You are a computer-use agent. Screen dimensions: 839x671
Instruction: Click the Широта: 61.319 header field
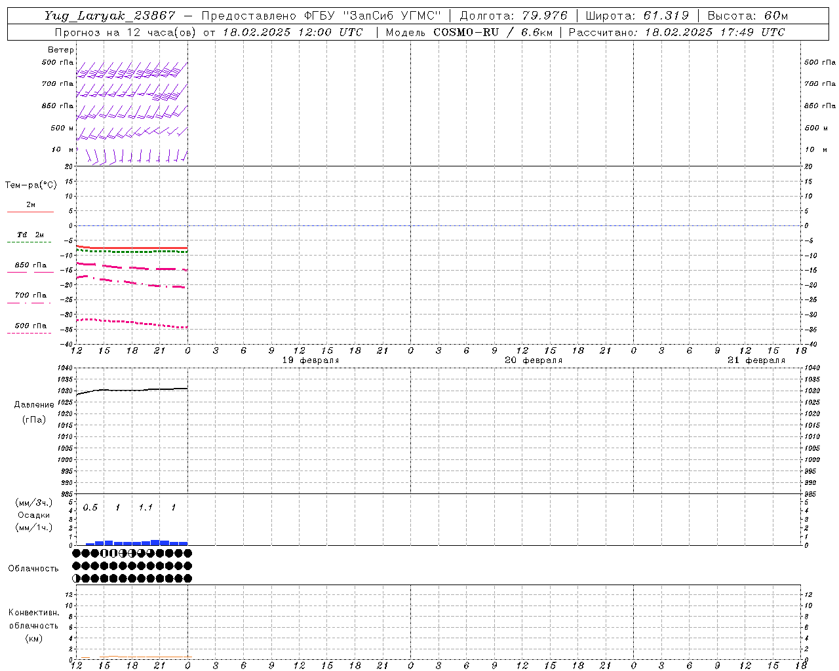tap(637, 16)
